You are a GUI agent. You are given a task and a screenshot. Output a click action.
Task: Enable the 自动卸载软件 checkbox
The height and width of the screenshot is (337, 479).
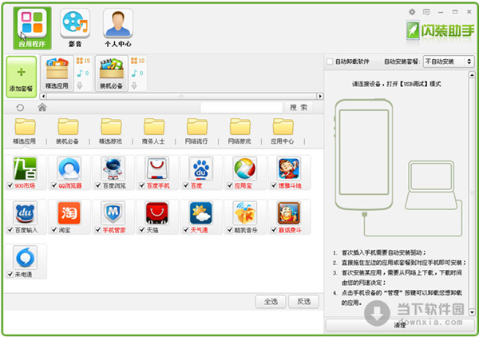[330, 61]
